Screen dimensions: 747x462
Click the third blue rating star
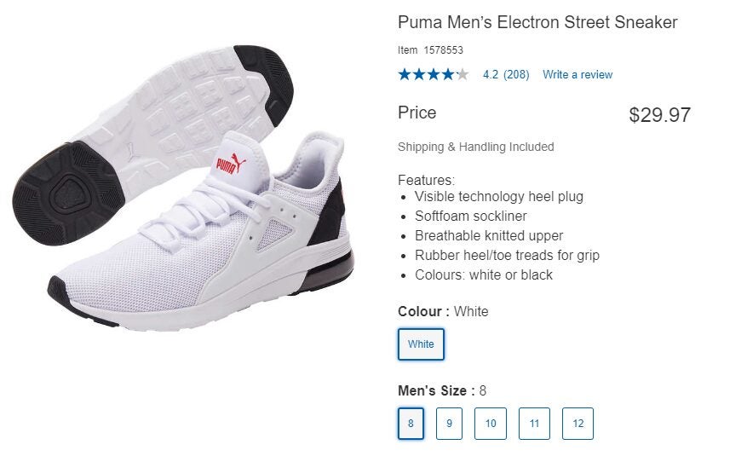[x=434, y=74]
